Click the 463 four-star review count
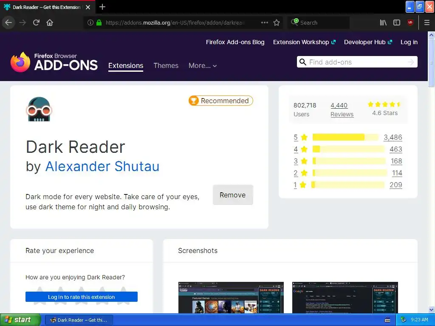 396,149
